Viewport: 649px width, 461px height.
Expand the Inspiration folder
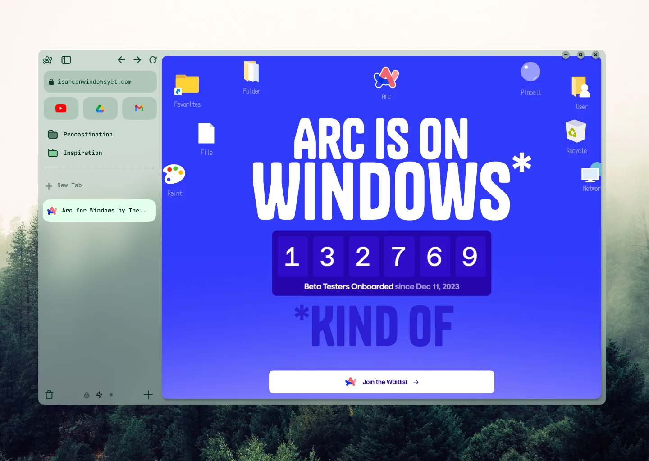coord(83,153)
